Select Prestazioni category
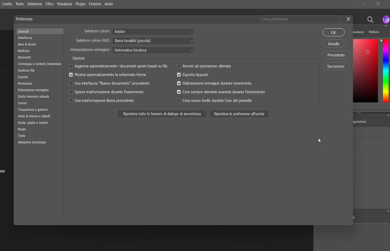Screen dimensions: 390x251 [x=40, y=83]
